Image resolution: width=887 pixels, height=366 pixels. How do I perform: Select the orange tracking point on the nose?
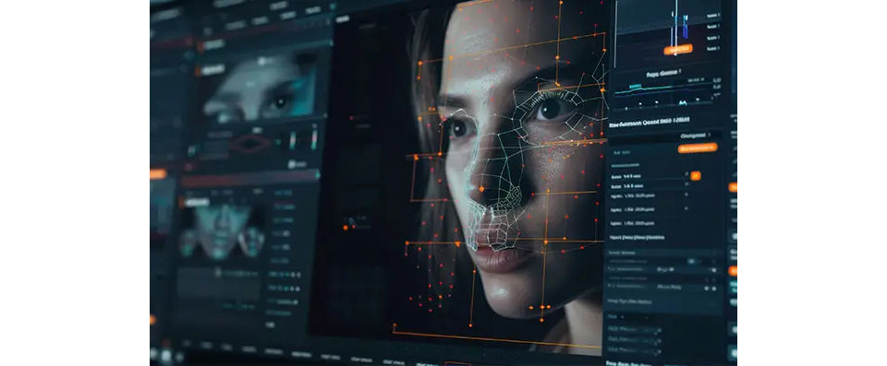pyautogui.click(x=481, y=188)
